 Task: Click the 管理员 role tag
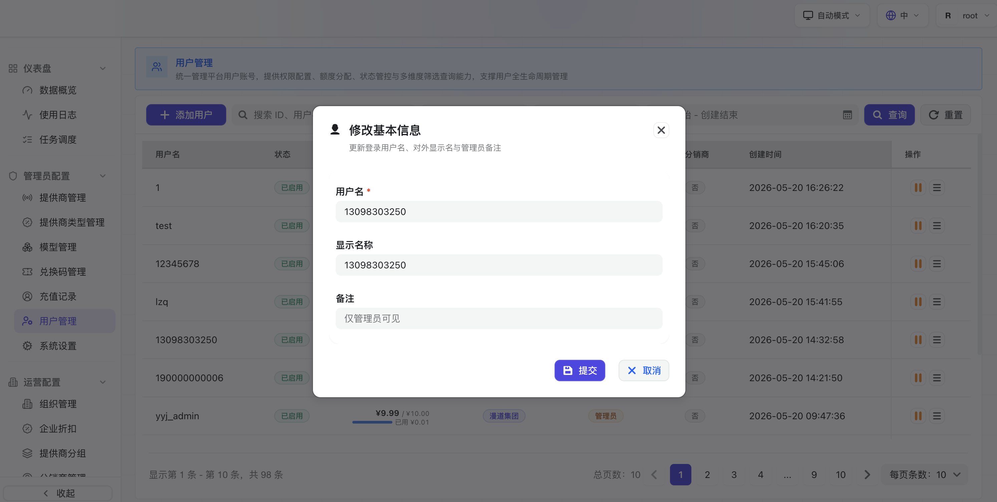coord(606,416)
